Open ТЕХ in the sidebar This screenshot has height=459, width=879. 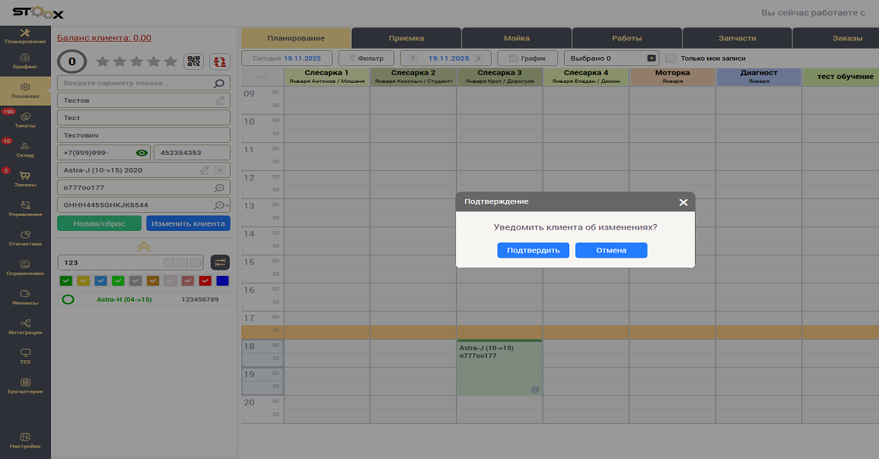(x=25, y=356)
